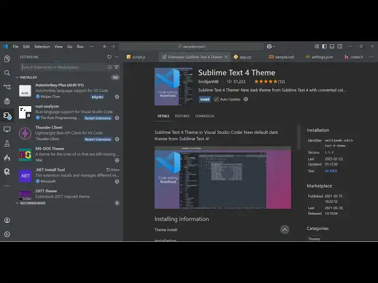Image resolution: width=378 pixels, height=283 pixels.
Task: Switch to the settings.json tab
Action: [322, 57]
